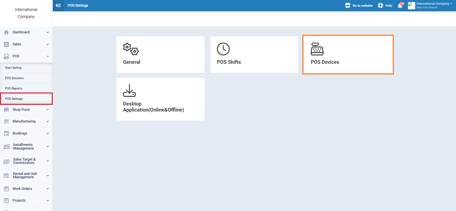
Task: Open the notifications bell
Action: tap(400, 6)
